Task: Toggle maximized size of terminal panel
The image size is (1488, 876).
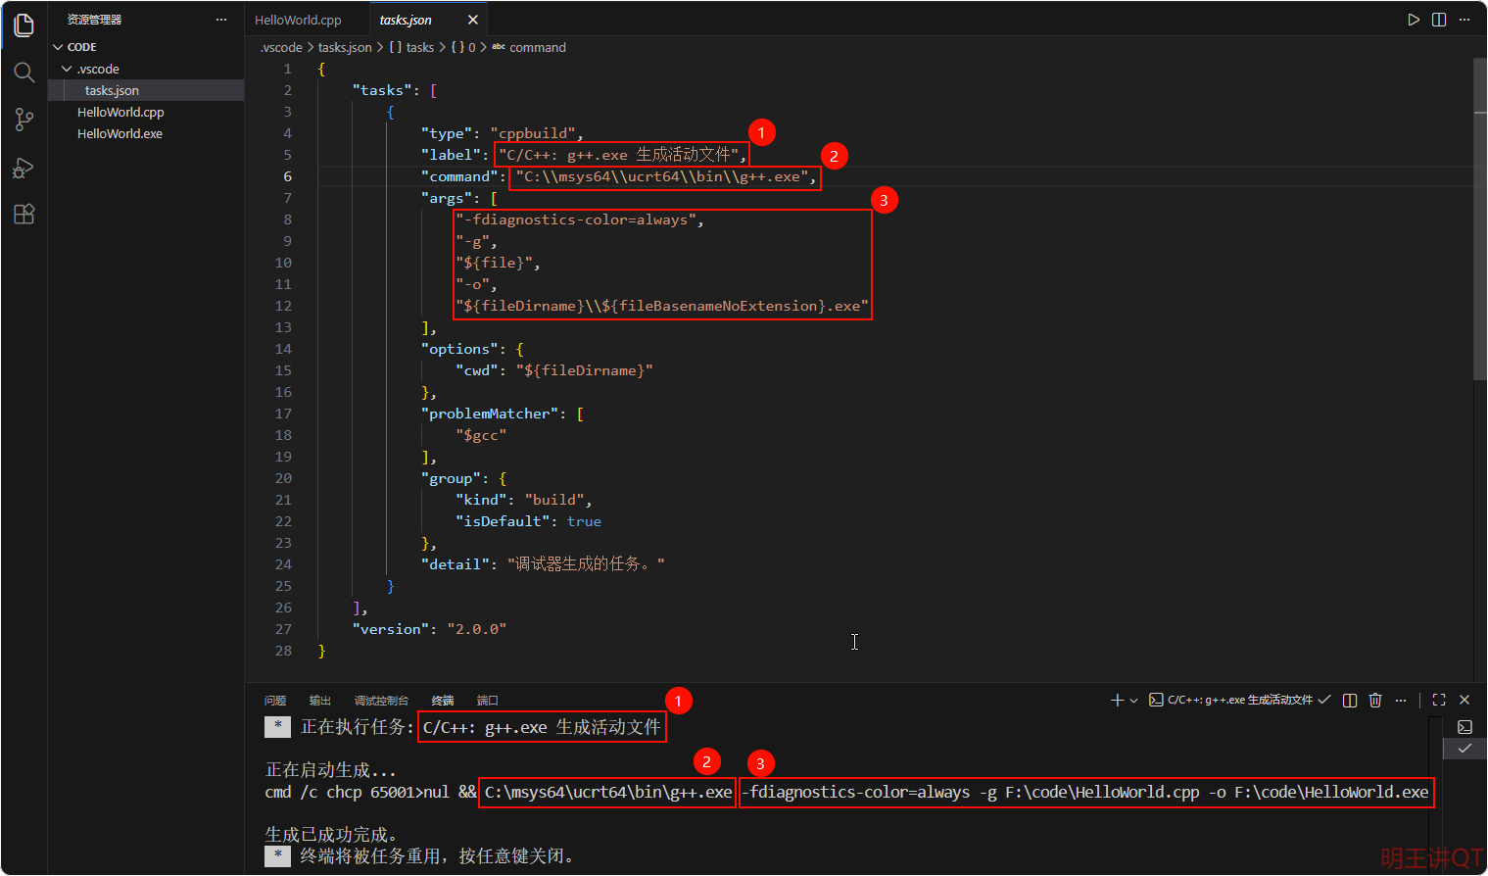Action: click(1439, 700)
